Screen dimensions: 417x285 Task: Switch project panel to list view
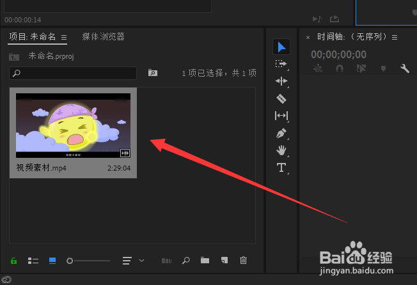point(33,261)
